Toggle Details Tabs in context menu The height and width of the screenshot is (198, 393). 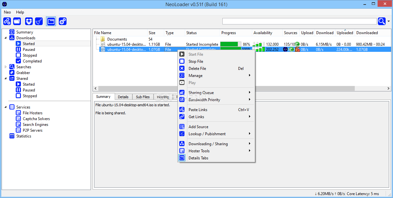(216, 158)
